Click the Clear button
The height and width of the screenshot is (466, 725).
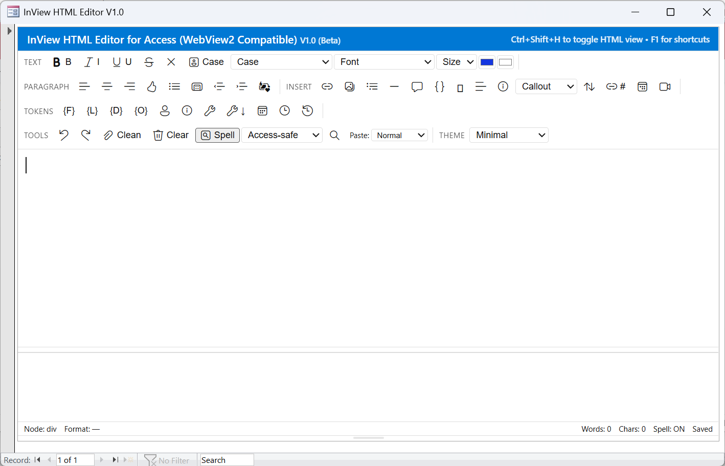click(170, 135)
